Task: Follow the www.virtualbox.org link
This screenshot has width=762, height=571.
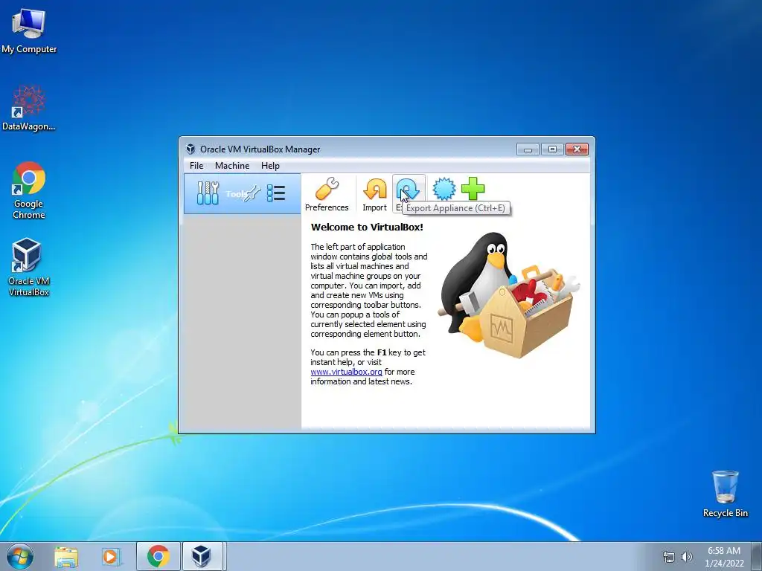Action: coord(347,372)
